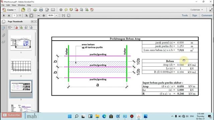
Task: Open the Signatures side panel icon
Action: [x=4, y=42]
